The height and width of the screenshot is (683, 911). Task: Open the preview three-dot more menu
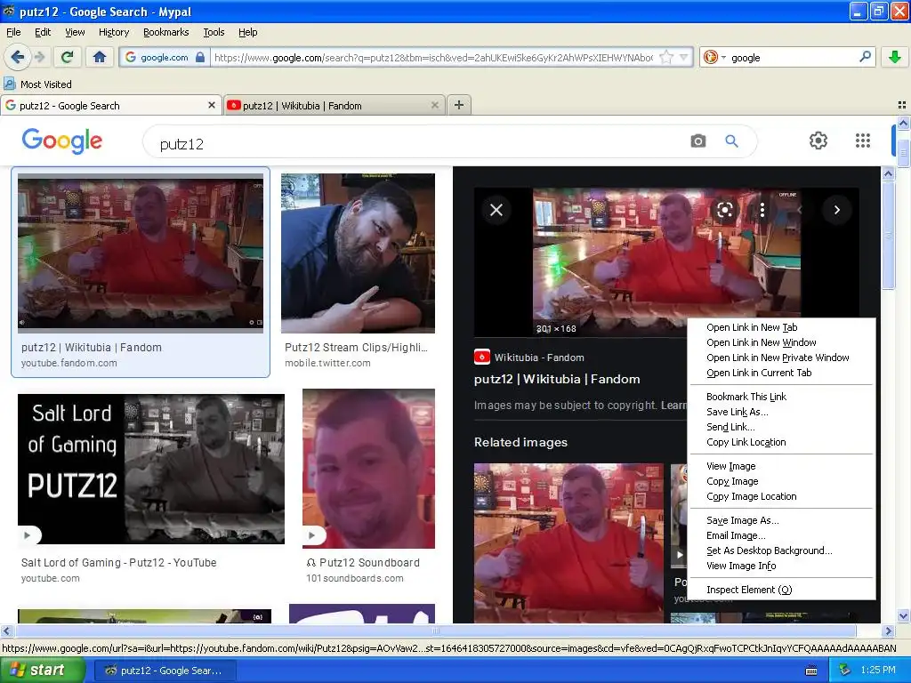point(762,210)
